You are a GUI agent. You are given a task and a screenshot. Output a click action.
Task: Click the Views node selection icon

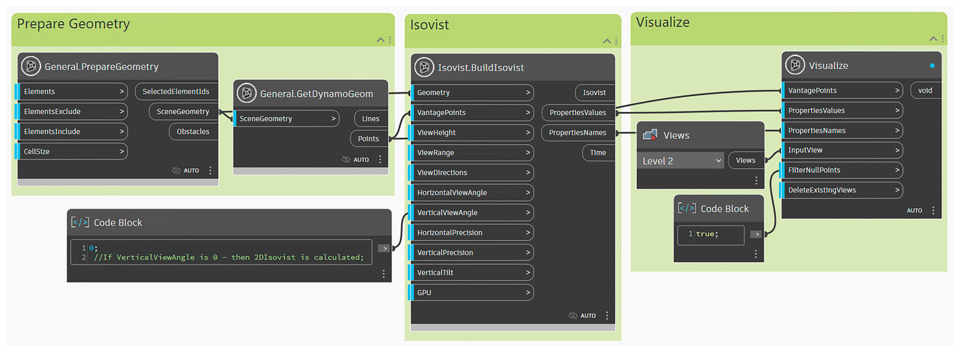click(650, 135)
